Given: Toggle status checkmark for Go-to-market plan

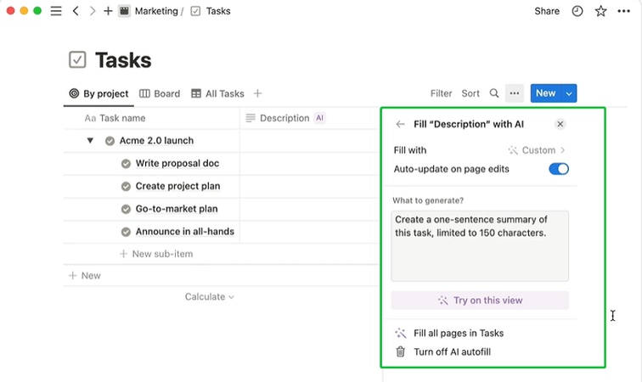Looking at the screenshot, I should (126, 209).
